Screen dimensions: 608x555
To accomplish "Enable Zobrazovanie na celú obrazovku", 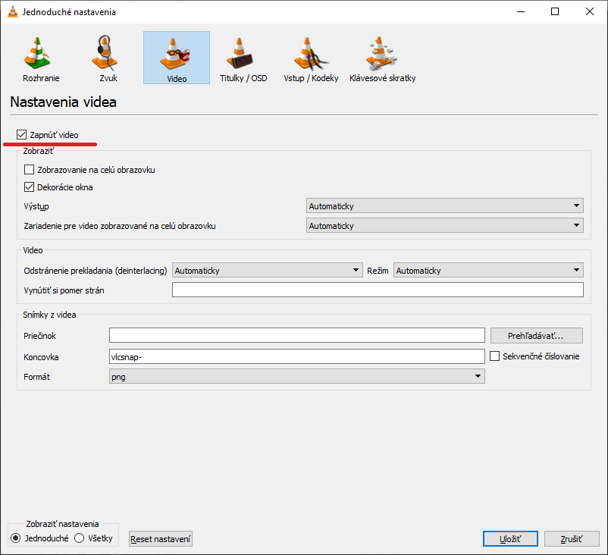I will click(29, 170).
